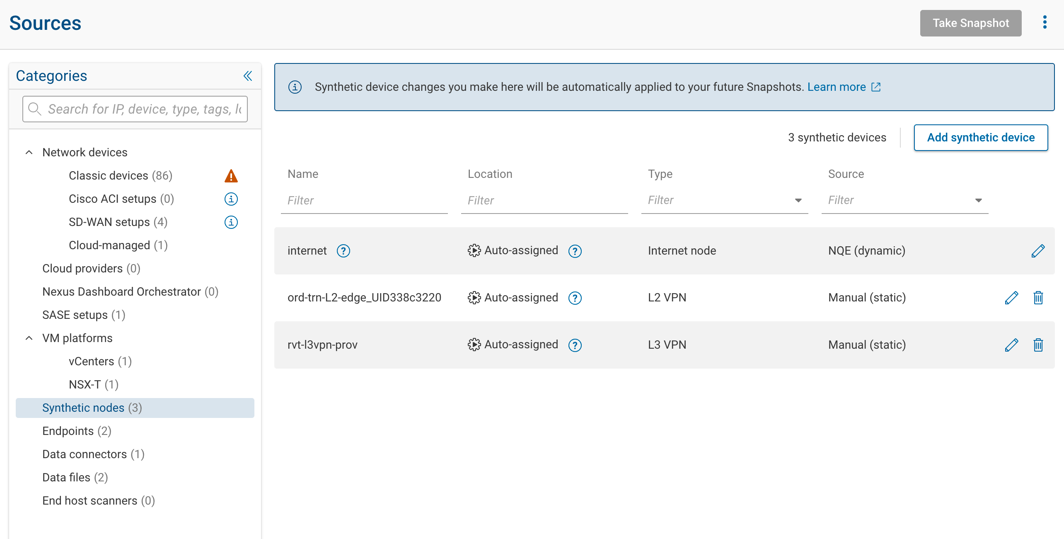This screenshot has width=1064, height=539.
Task: Click the 'internet' device name
Action: pos(307,251)
